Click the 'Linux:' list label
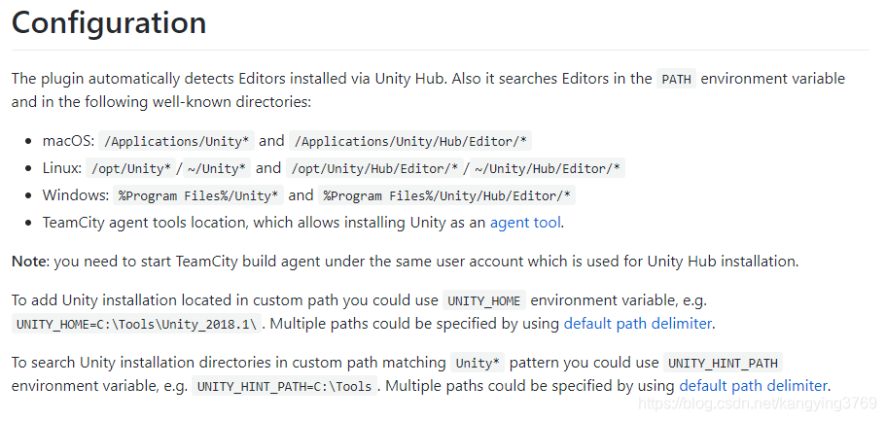Image resolution: width=886 pixels, height=421 pixels. click(62, 168)
